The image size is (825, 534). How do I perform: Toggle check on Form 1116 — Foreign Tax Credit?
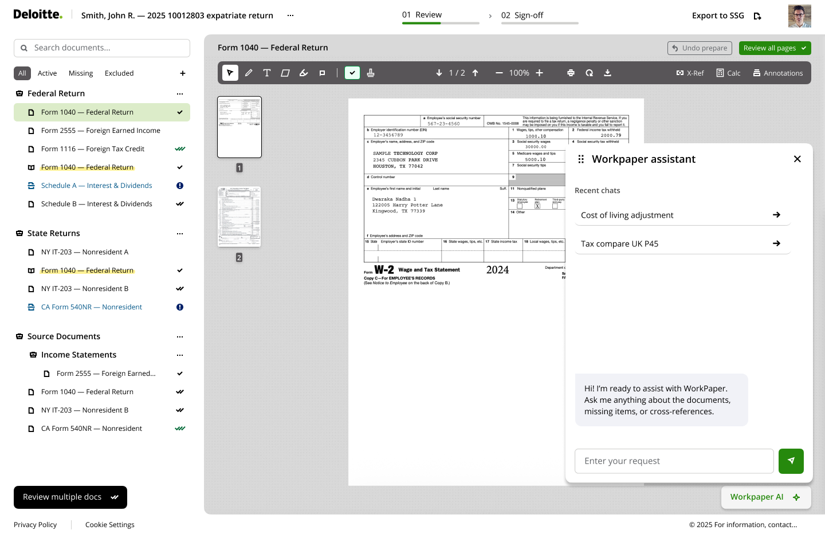pyautogui.click(x=180, y=149)
